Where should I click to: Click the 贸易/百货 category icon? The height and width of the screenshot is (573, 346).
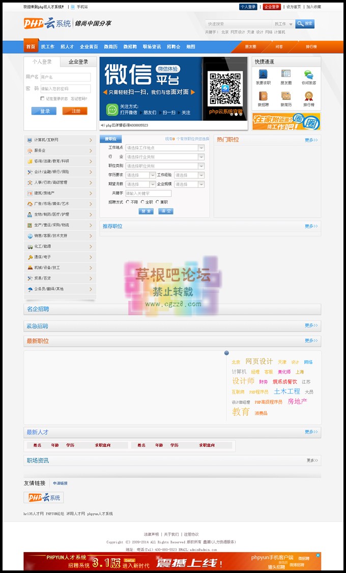click(30, 278)
